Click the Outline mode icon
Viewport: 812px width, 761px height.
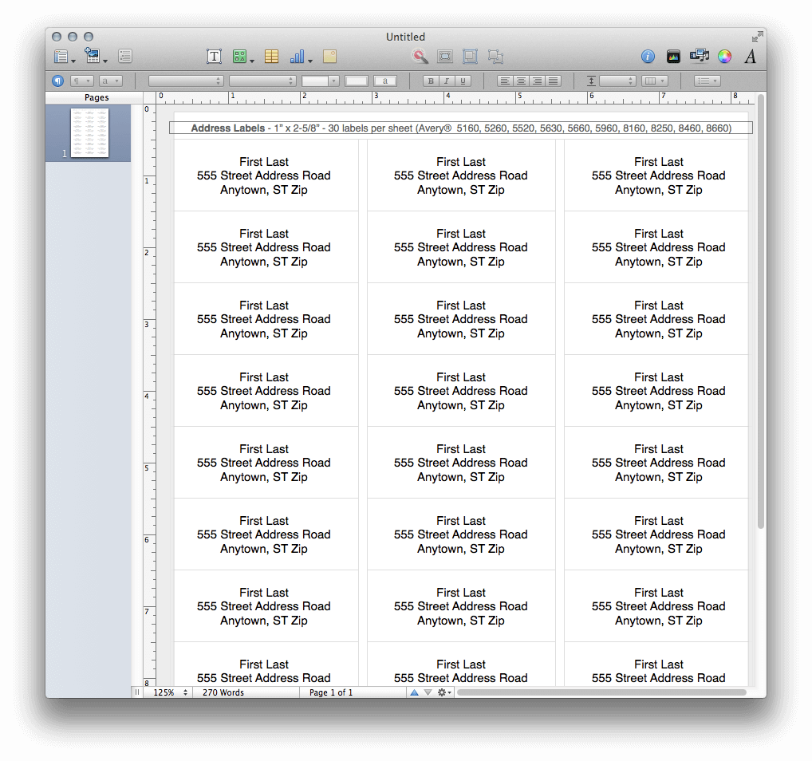coord(124,56)
